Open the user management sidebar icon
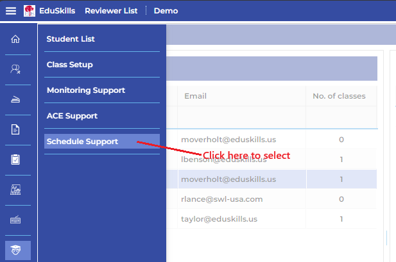The height and width of the screenshot is (262, 396). click(15, 69)
